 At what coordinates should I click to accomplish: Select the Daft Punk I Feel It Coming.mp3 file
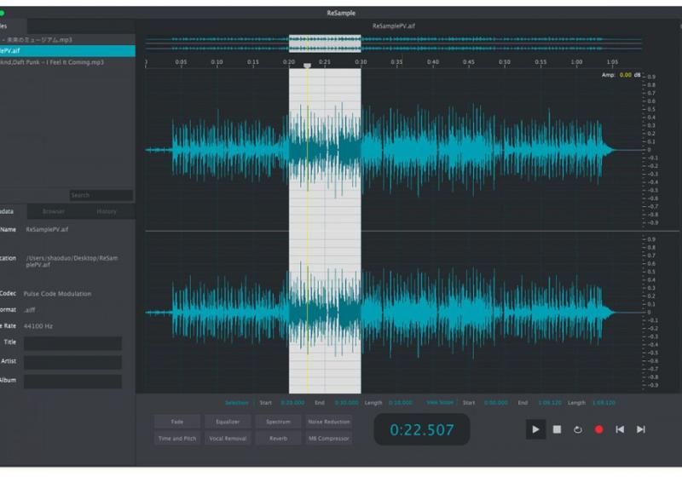pos(51,62)
